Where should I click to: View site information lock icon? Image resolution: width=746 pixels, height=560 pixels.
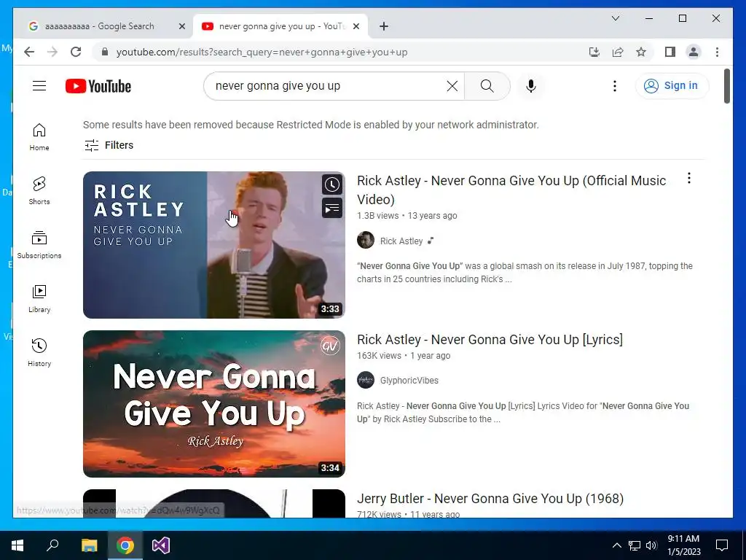pos(105,52)
